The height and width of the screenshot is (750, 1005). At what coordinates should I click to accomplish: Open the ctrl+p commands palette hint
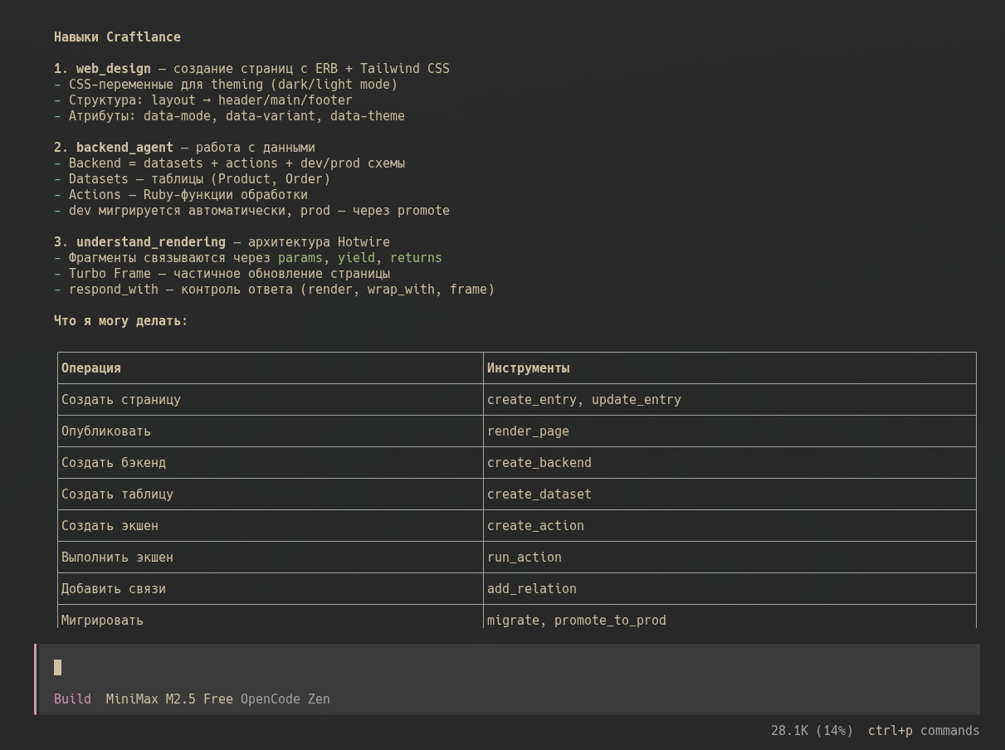click(x=923, y=731)
